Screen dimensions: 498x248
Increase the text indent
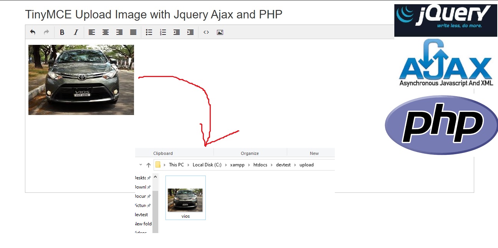(190, 32)
